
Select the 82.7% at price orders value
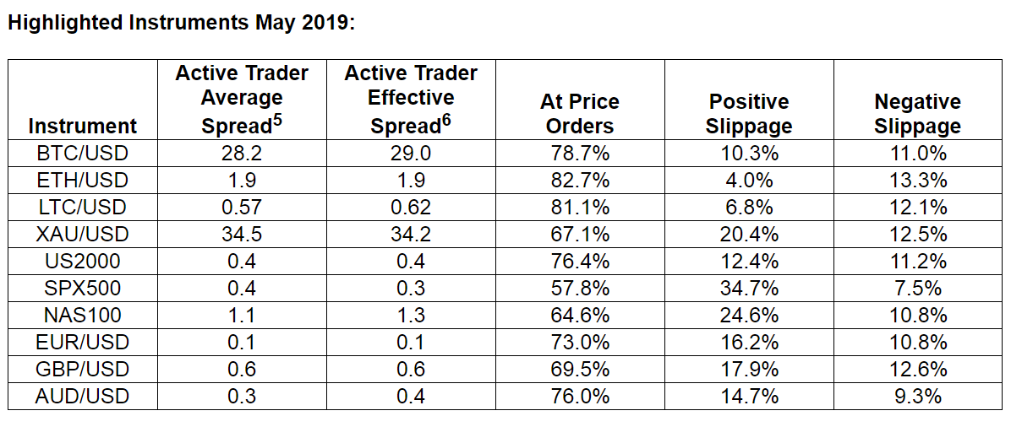[x=580, y=181]
